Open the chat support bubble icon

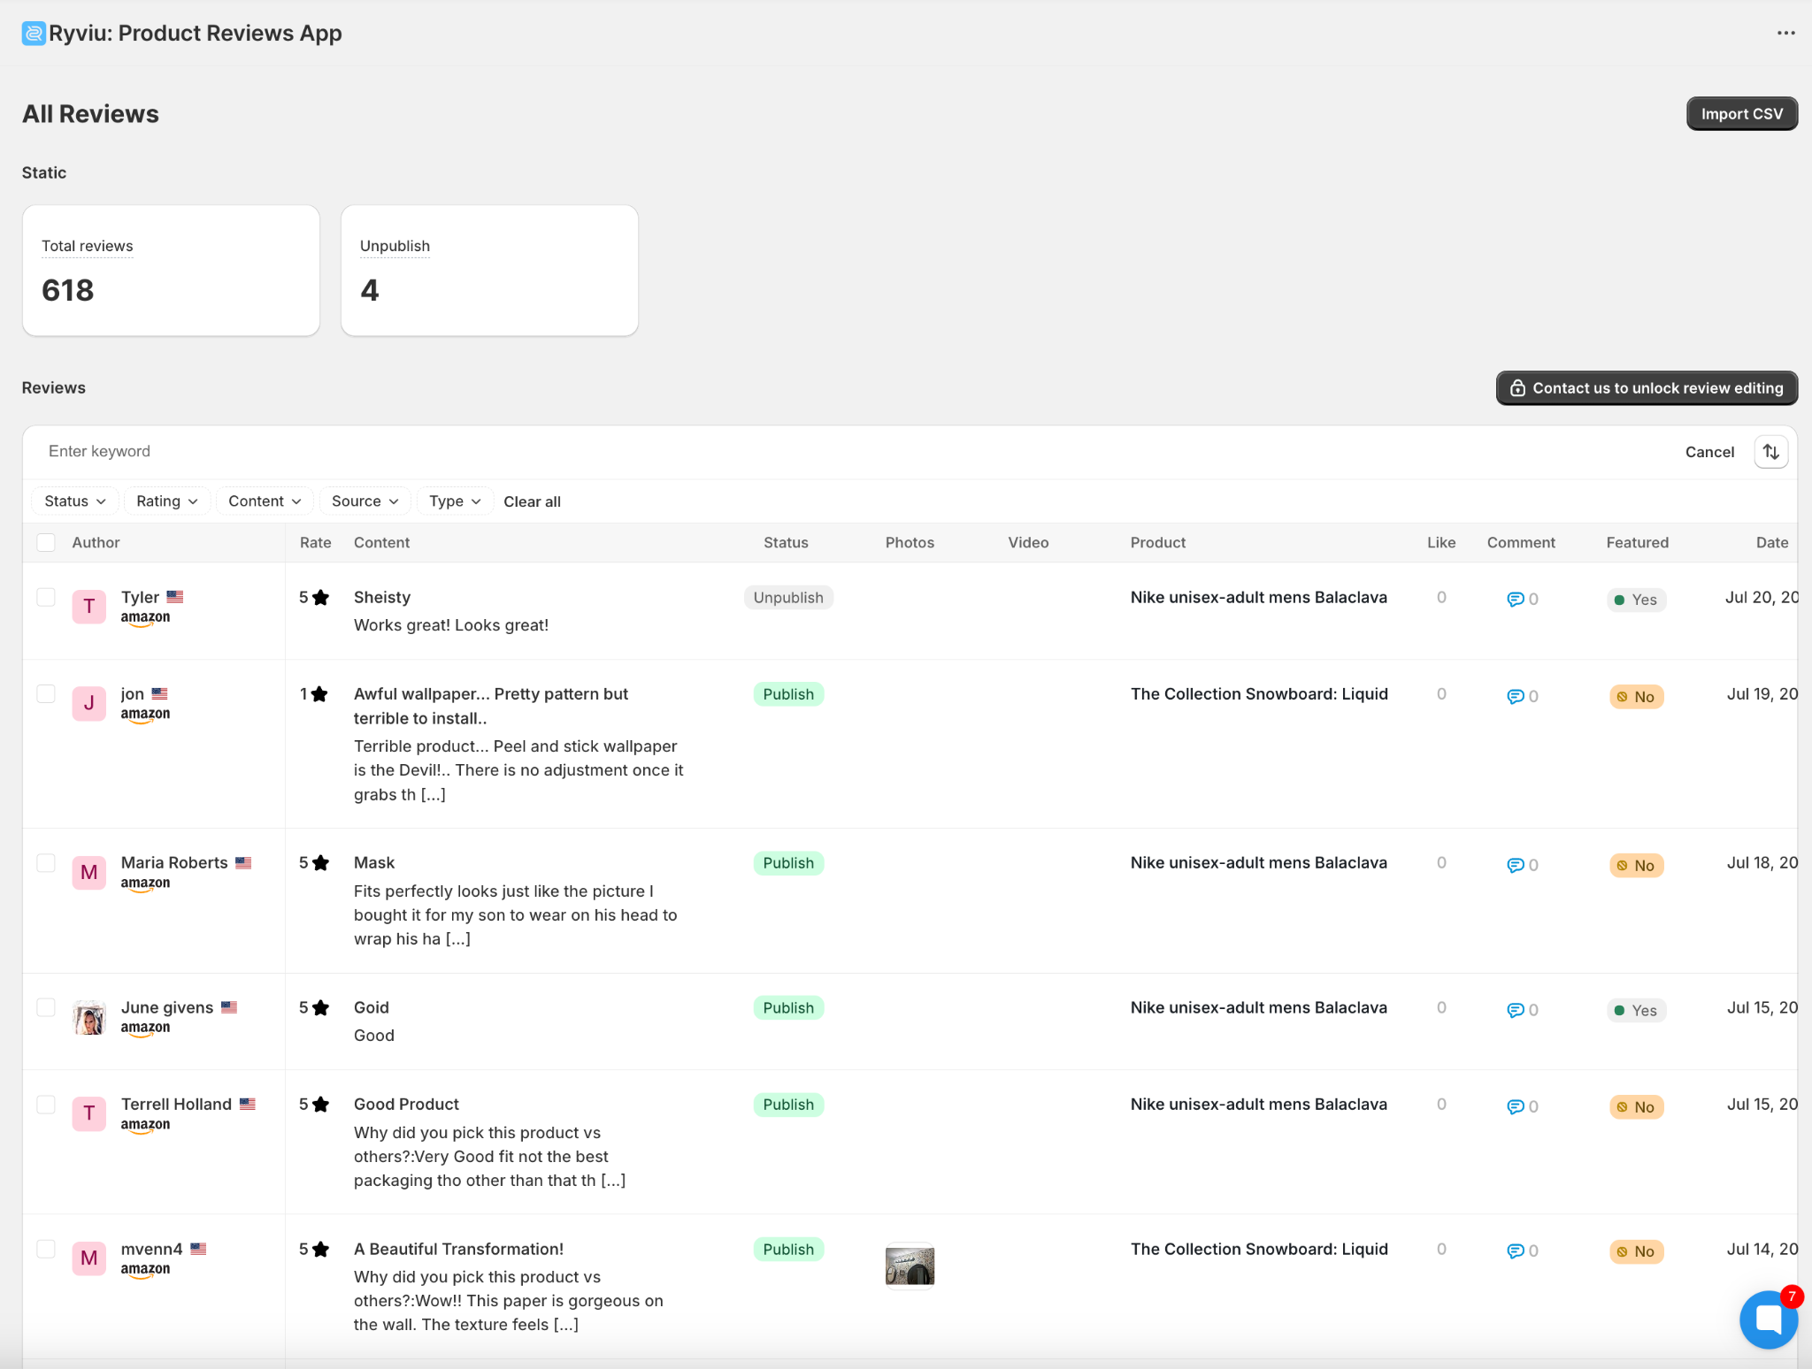click(1768, 1319)
